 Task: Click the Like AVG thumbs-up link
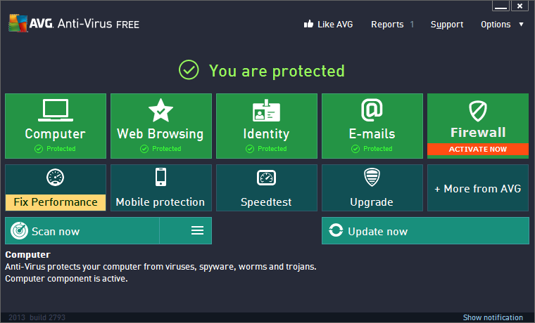328,25
